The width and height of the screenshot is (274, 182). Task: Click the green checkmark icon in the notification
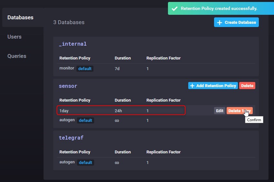(174, 9)
